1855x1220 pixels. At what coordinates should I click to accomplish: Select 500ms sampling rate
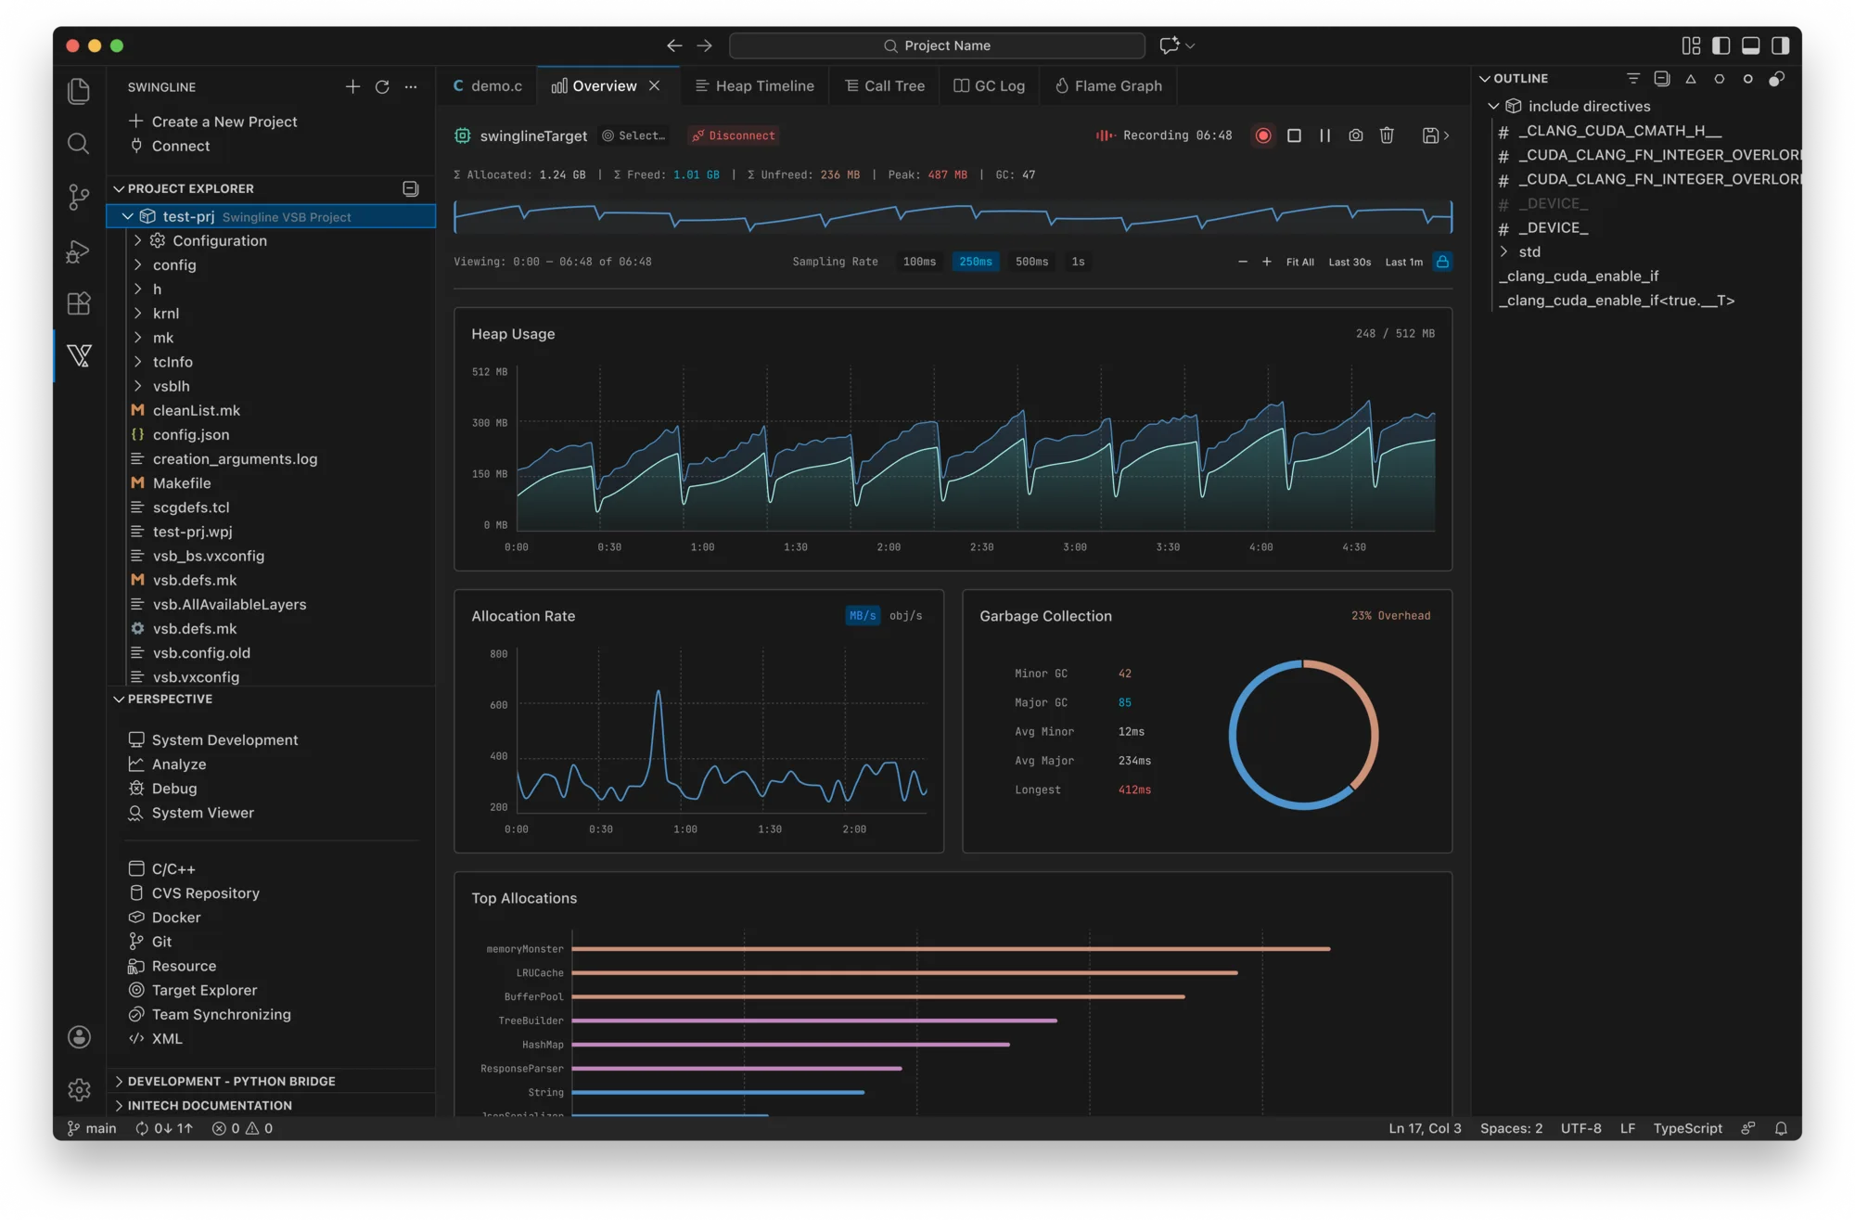(1031, 262)
